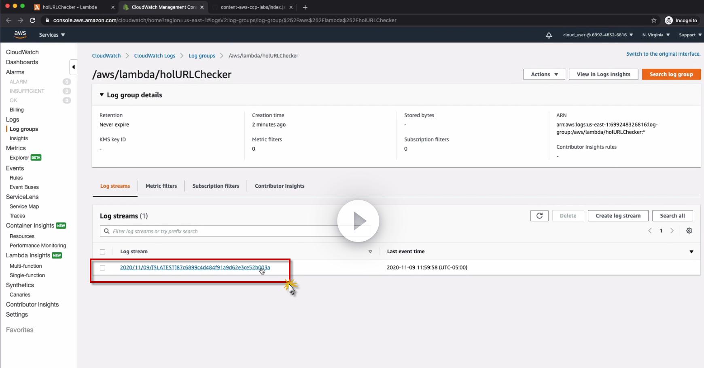Click the CloudWatch Logs breadcrumb link

[155, 56]
